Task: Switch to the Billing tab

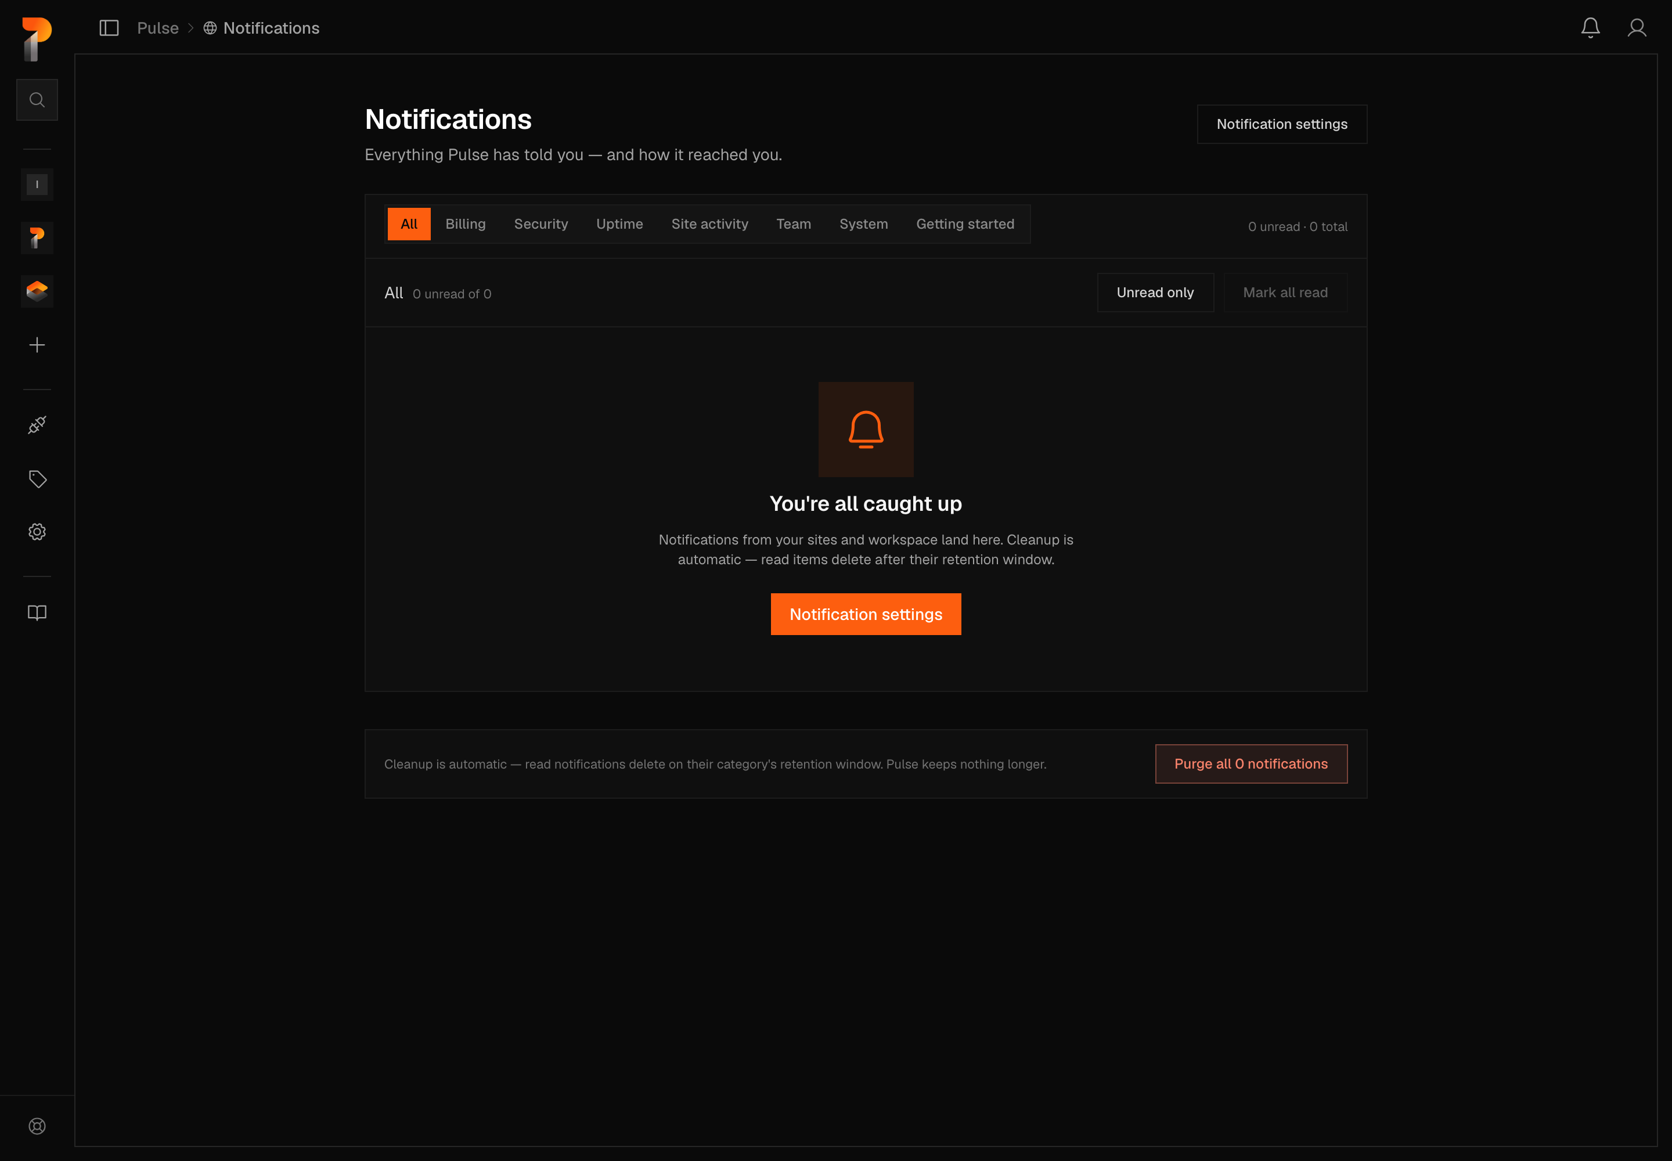Action: pyautogui.click(x=466, y=224)
